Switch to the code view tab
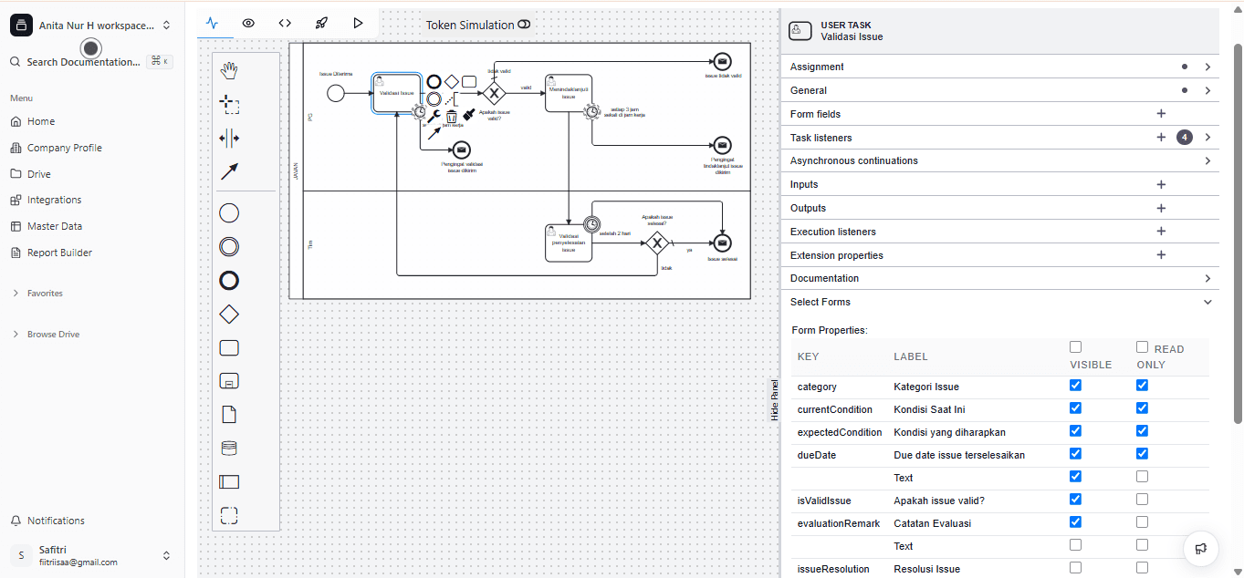 point(285,23)
